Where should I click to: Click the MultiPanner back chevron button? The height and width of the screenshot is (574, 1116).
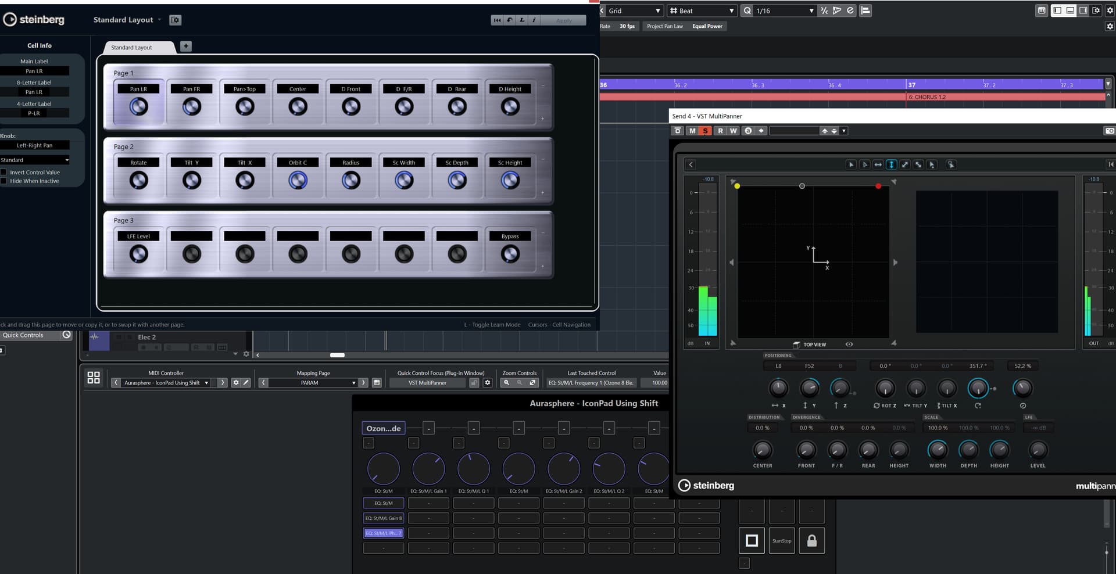coord(691,165)
